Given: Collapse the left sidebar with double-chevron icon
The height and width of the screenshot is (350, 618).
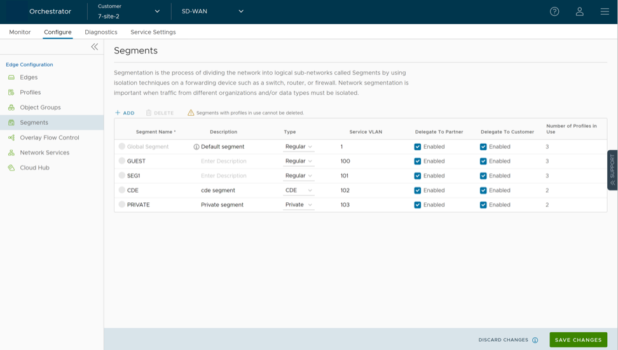Looking at the screenshot, I should click(x=94, y=47).
